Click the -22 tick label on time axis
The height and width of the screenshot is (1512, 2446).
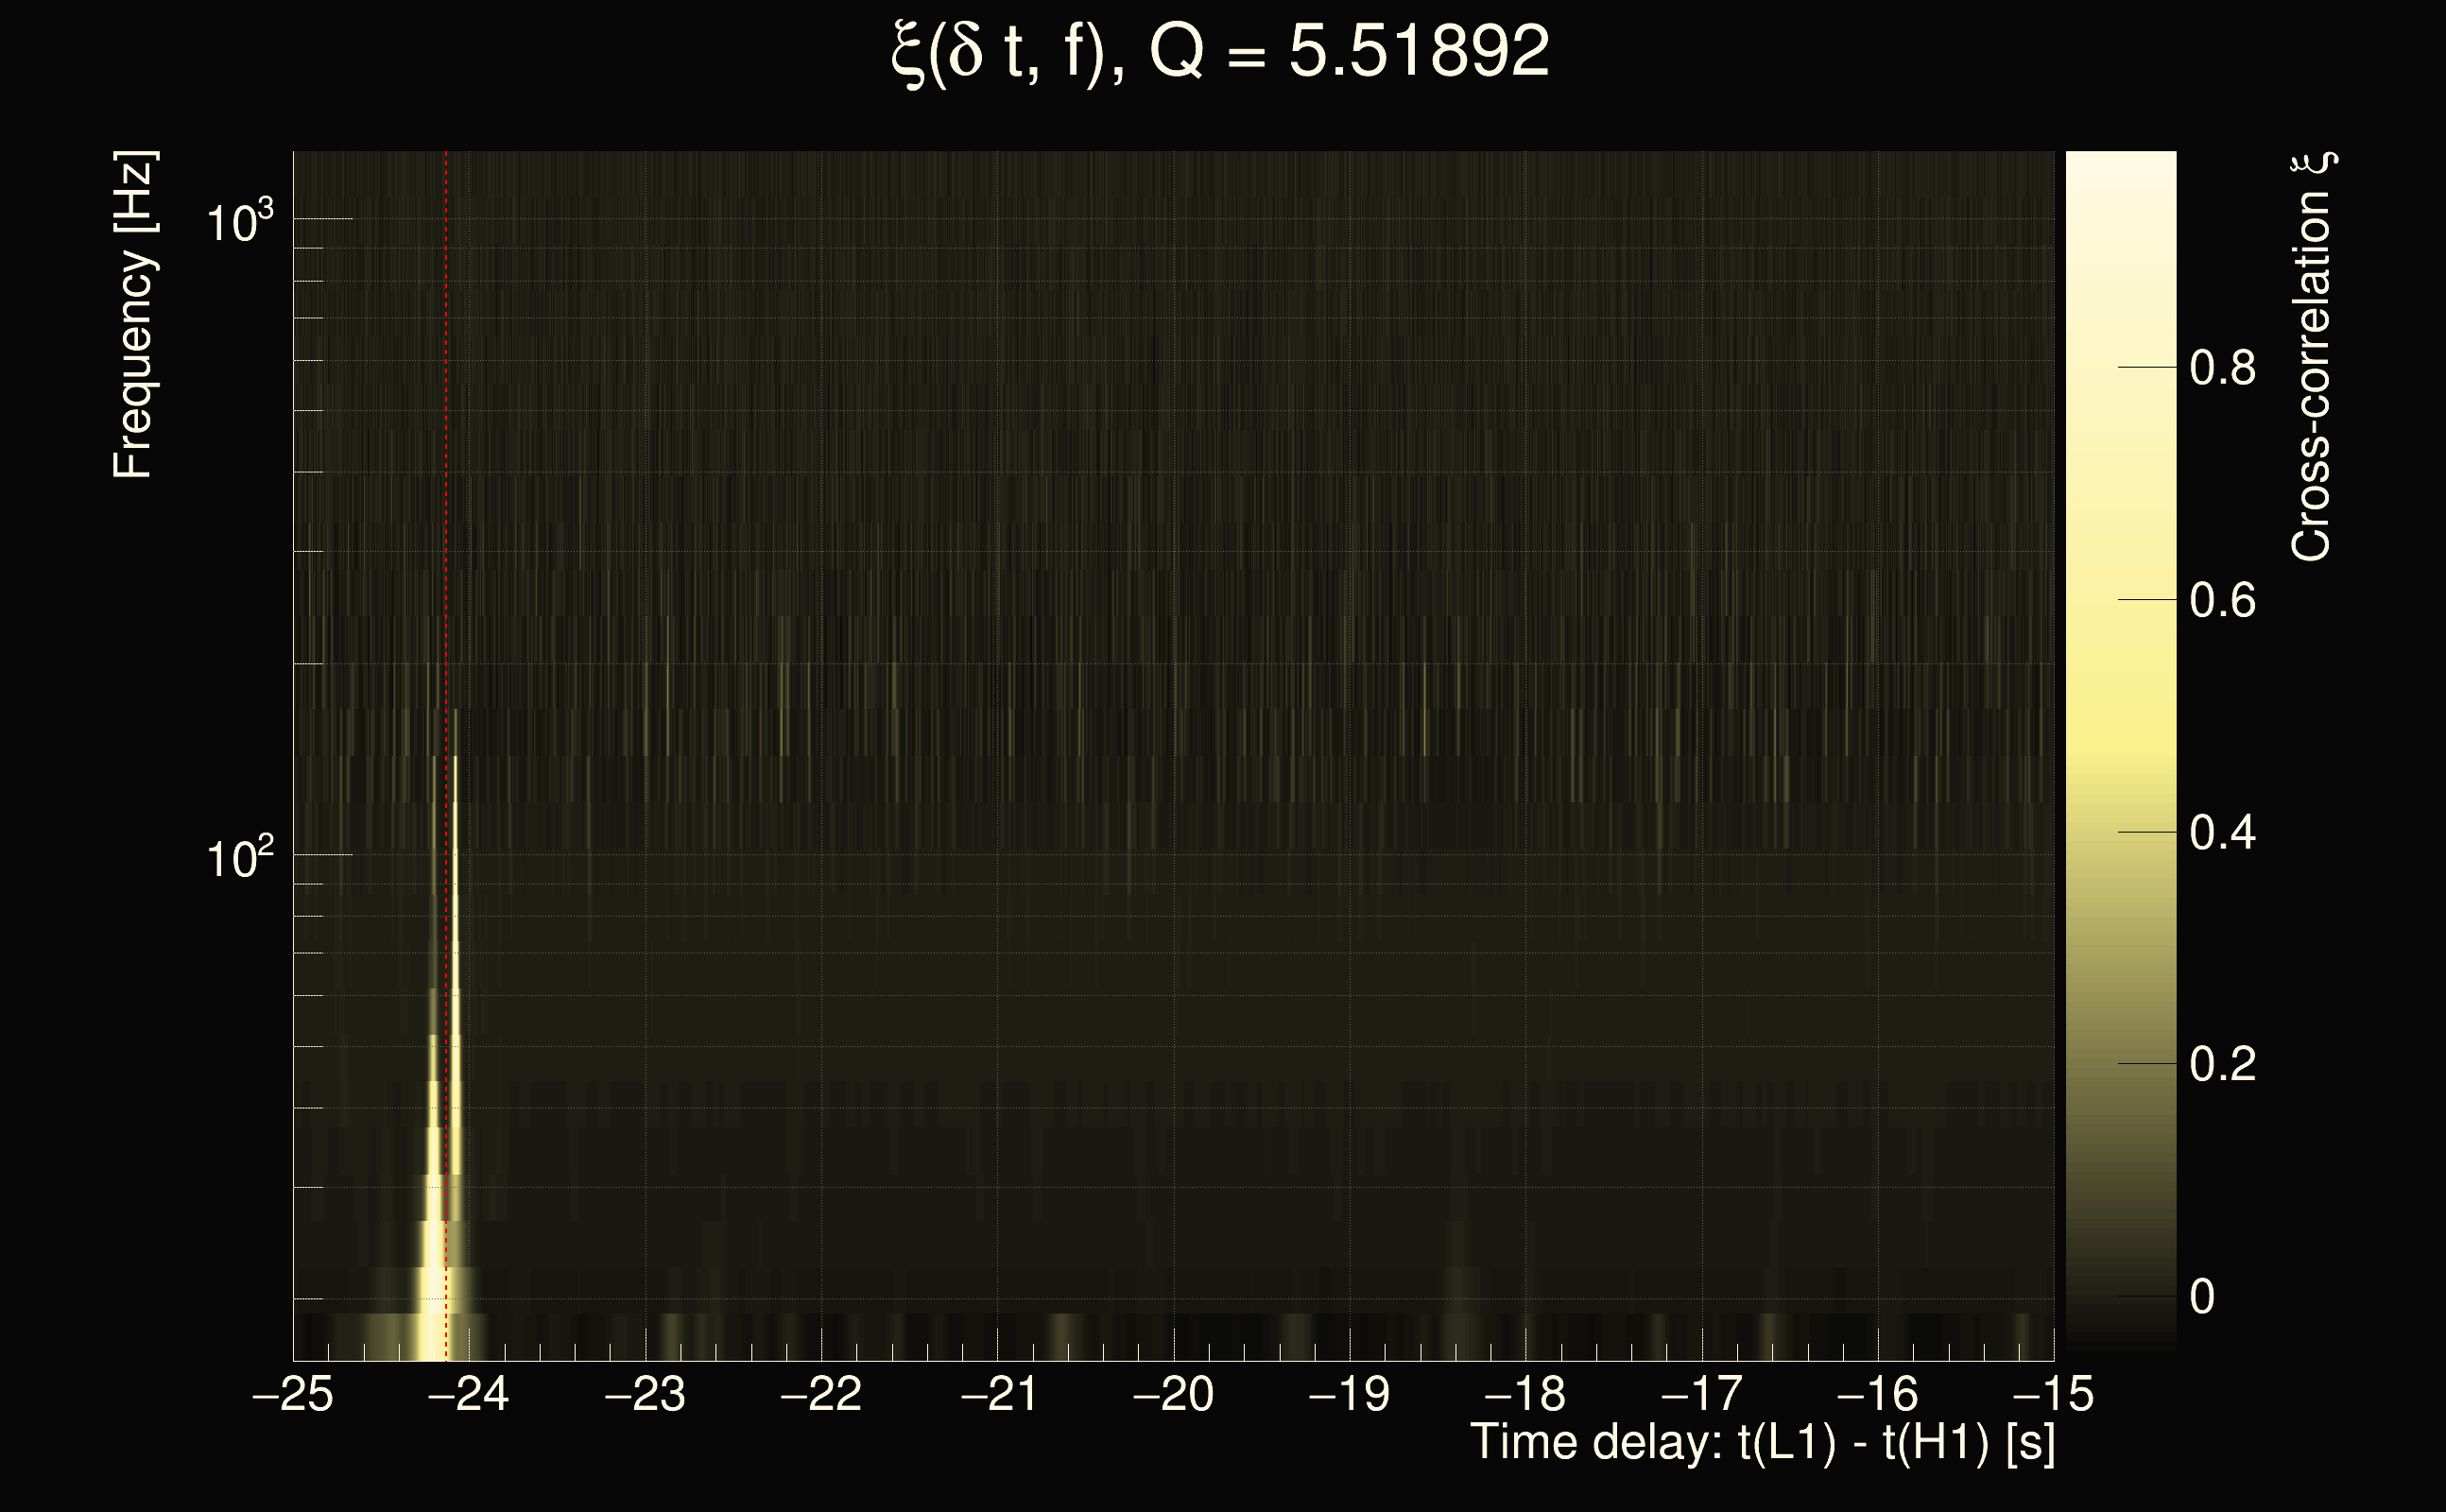pos(821,1394)
